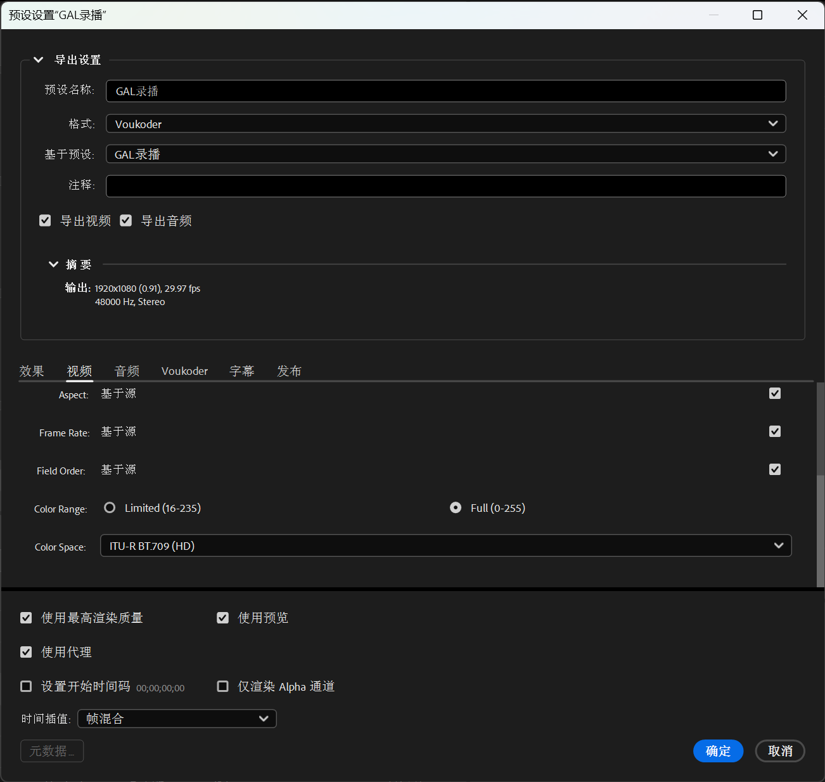Click the 确定 button
The width and height of the screenshot is (825, 782).
(718, 751)
